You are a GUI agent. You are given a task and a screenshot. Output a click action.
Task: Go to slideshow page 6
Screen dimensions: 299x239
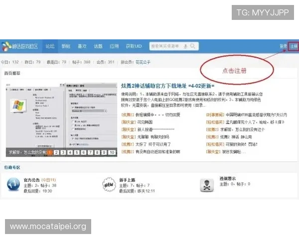(x=84, y=152)
